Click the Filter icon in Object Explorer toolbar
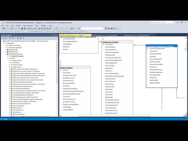 18,38
